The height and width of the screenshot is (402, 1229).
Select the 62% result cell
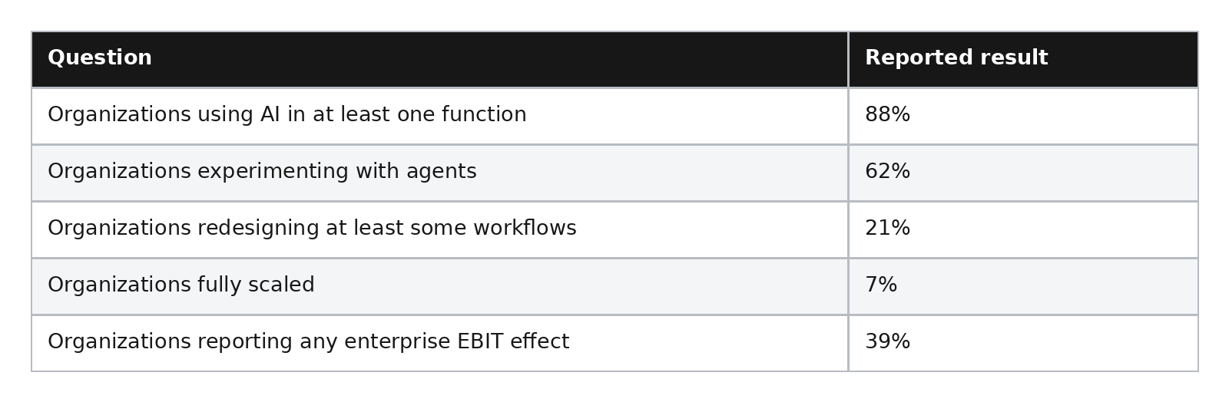(1023, 173)
